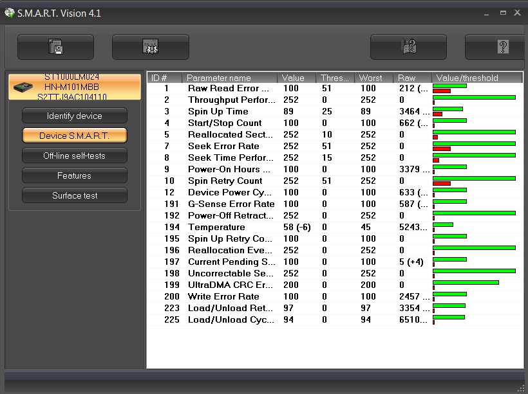This screenshot has height=394, width=528.
Task: Select the Seek Error Rate row
Action: click(x=335, y=147)
